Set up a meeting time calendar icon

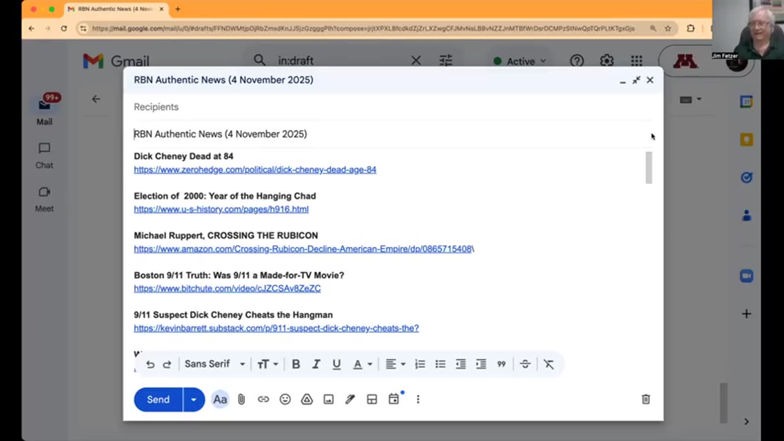[394, 399]
